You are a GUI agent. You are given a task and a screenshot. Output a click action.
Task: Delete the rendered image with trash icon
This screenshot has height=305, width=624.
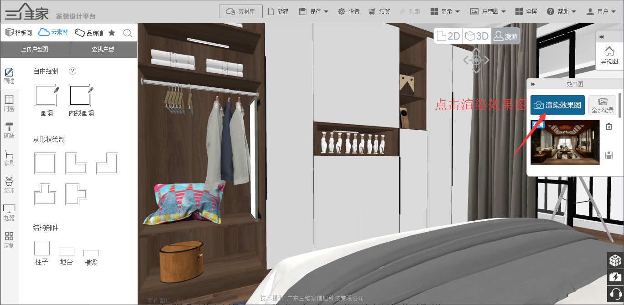click(608, 127)
